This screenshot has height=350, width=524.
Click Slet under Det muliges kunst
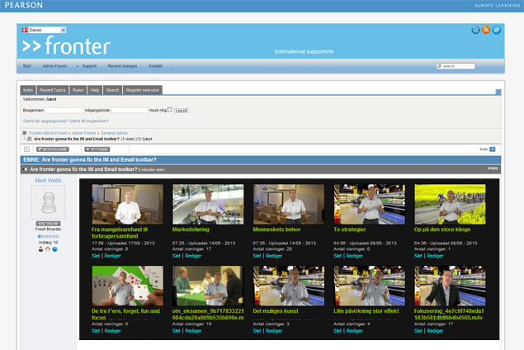pos(257,331)
